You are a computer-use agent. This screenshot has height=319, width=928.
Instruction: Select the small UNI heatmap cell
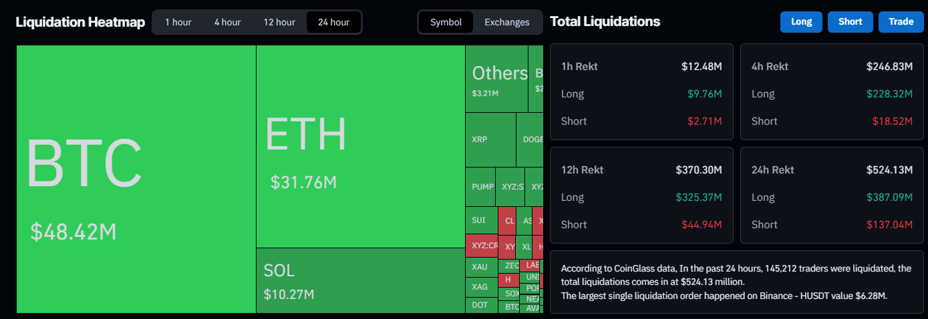click(530, 277)
